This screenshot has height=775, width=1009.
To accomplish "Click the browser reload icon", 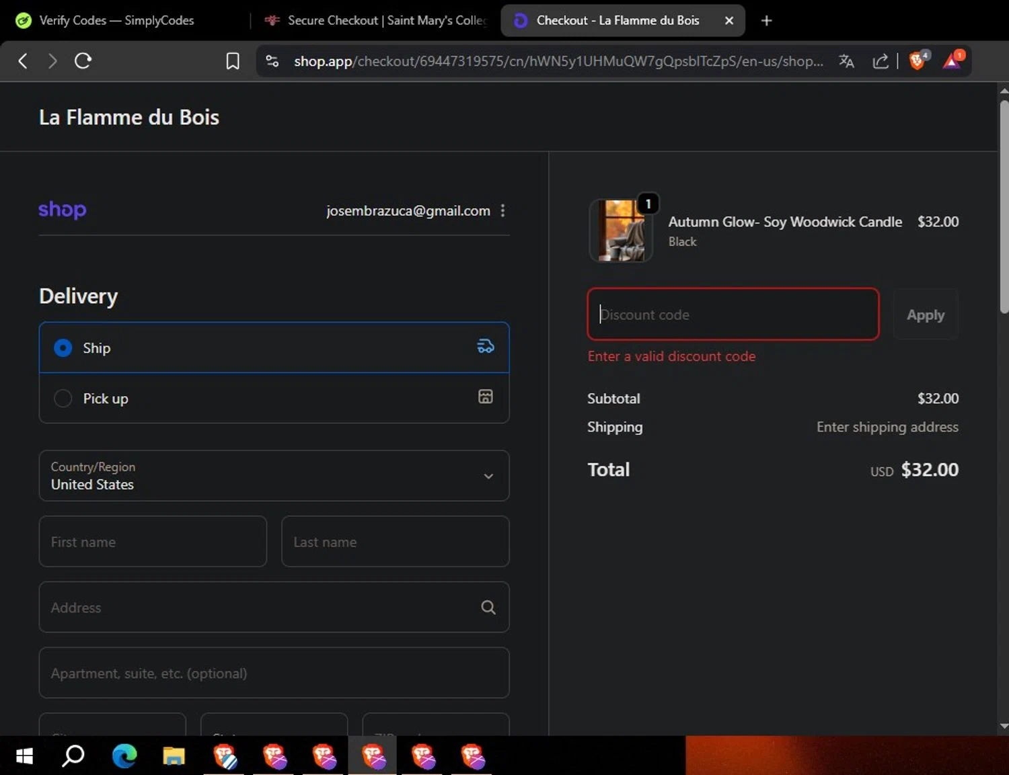I will click(83, 61).
